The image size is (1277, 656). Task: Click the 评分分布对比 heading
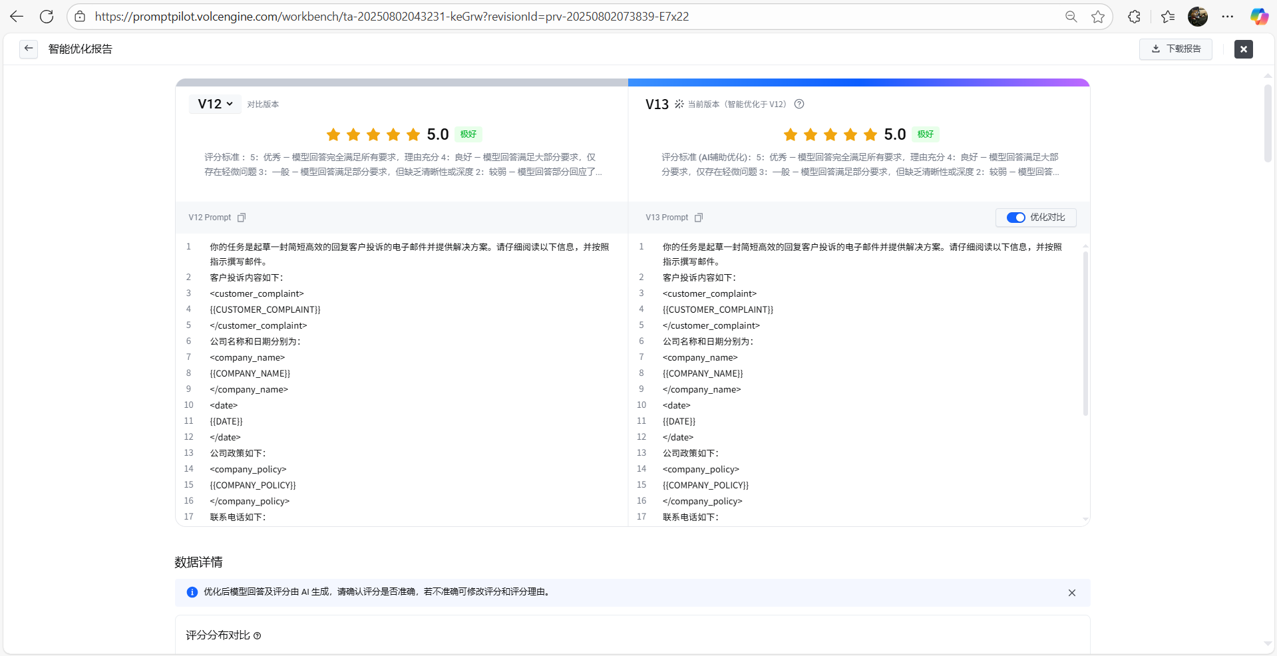coord(218,635)
